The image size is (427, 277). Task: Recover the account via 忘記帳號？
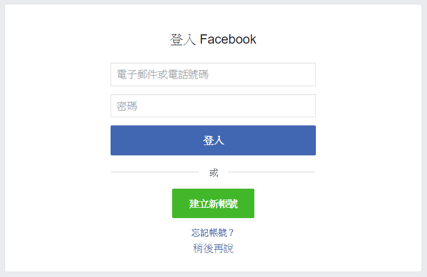pos(213,233)
